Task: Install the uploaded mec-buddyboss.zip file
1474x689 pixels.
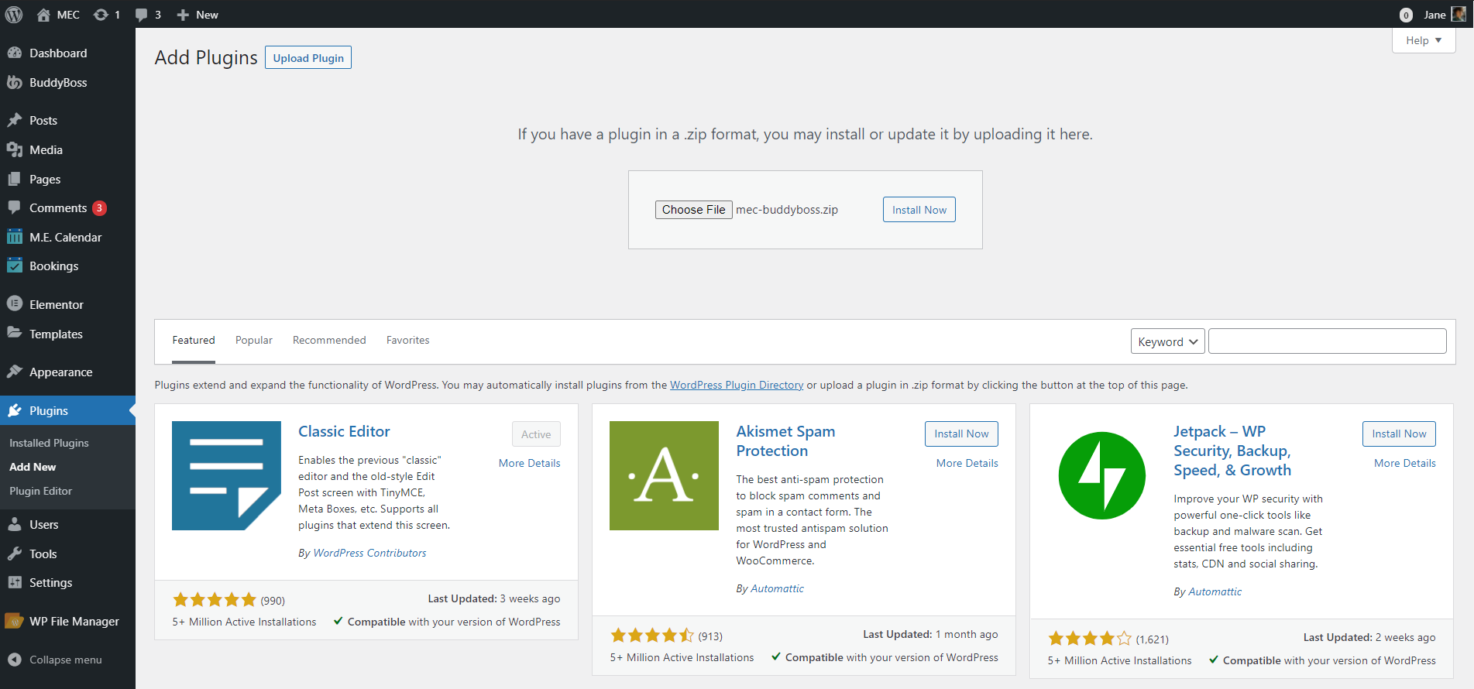Action: pos(919,210)
